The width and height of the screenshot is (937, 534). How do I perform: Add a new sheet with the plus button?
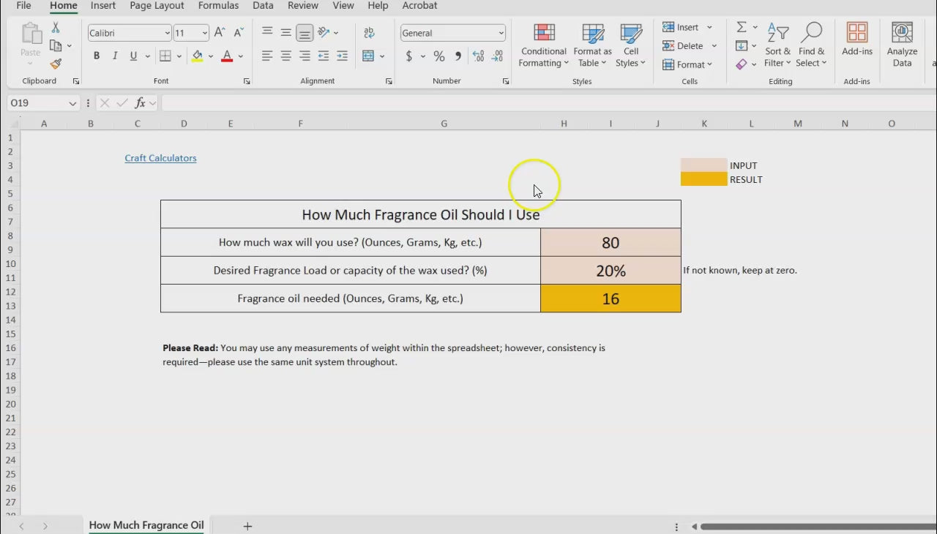pos(247,526)
